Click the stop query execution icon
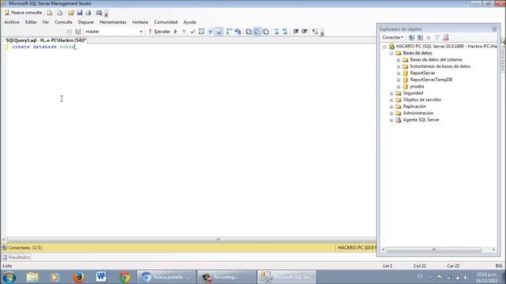Image resolution: width=506 pixels, height=284 pixels. point(184,32)
